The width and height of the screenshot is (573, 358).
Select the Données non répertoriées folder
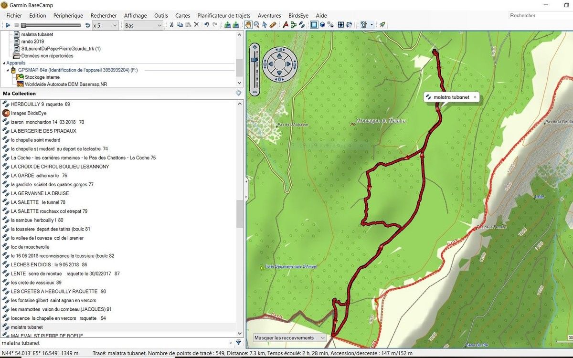(x=47, y=56)
